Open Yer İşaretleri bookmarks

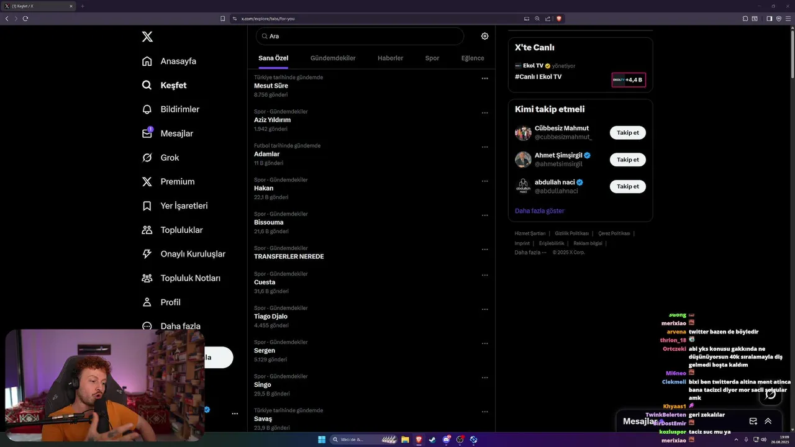(x=175, y=205)
